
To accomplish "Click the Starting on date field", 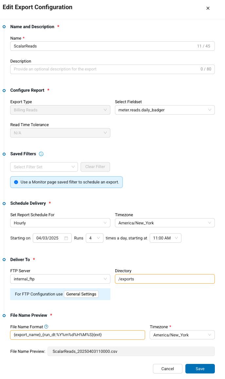I will point(52,238).
